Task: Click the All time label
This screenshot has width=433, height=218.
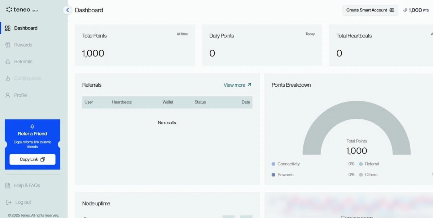Action: [182, 34]
